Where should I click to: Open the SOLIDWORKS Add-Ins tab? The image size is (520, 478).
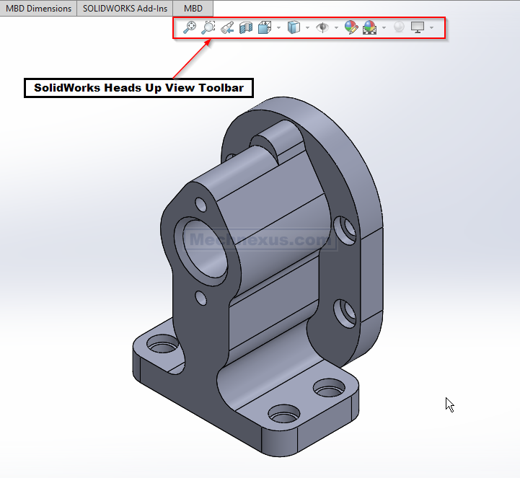coord(125,8)
